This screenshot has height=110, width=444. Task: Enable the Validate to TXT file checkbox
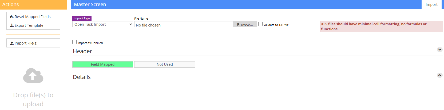(x=260, y=24)
